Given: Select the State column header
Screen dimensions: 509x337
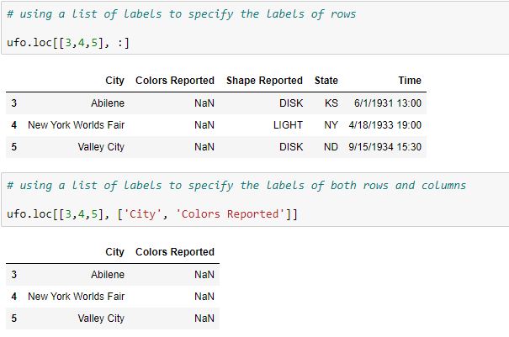Looking at the screenshot, I should [x=326, y=81].
